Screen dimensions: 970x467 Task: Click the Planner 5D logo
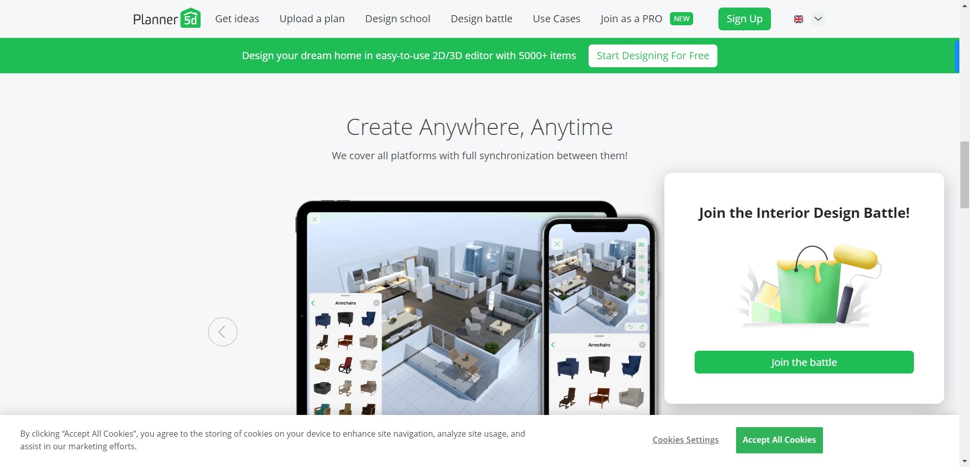167,19
